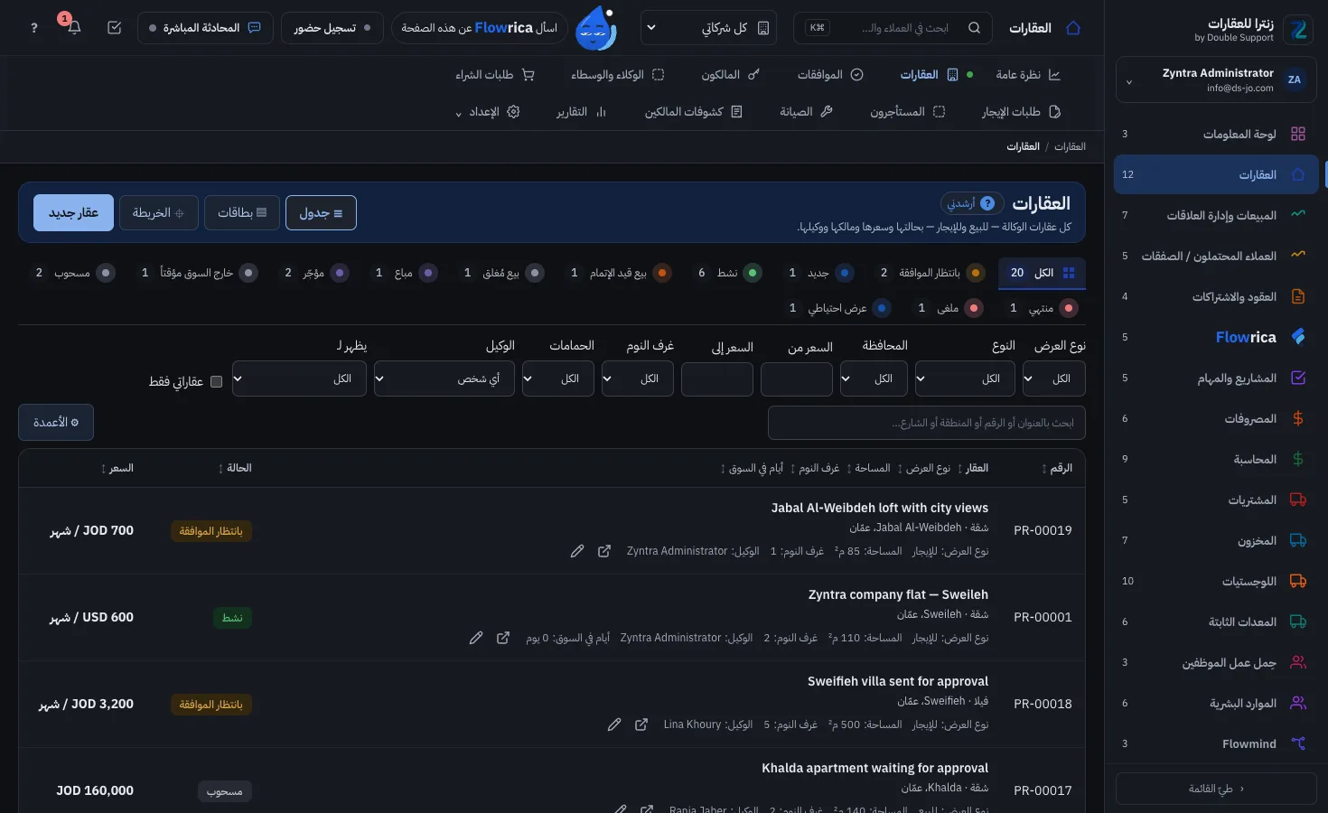Viewport: 1328px width, 813px height.
Task: Open the 'الصيانة' tab
Action: tap(806, 112)
